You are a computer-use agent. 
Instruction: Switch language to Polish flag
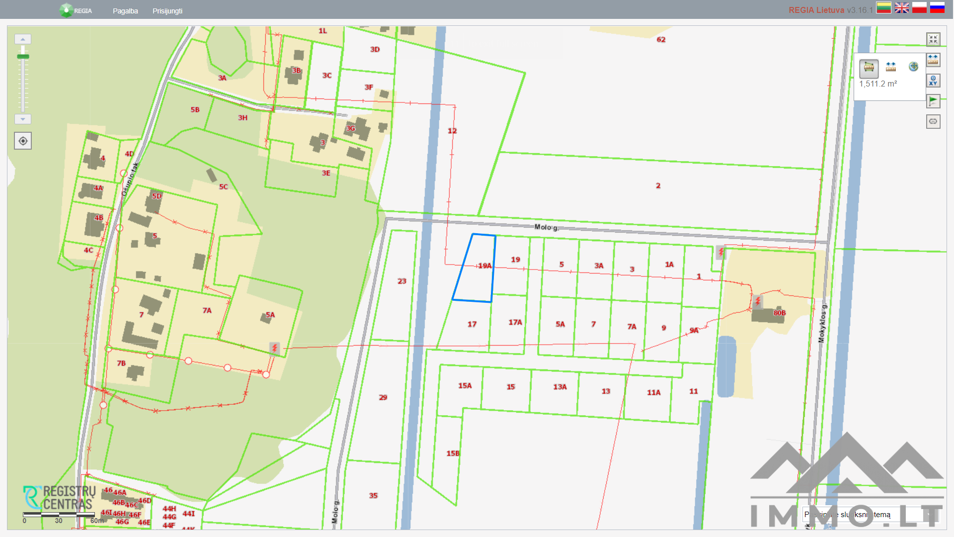point(919,8)
